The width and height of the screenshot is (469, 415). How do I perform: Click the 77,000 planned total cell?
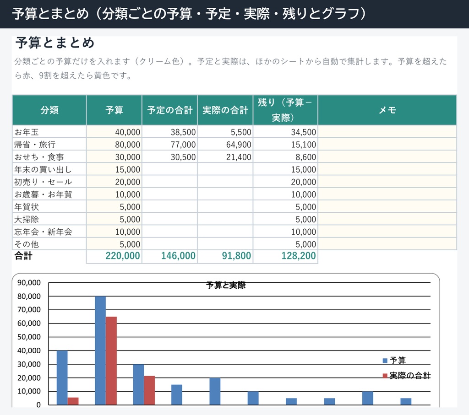pyautogui.click(x=169, y=144)
